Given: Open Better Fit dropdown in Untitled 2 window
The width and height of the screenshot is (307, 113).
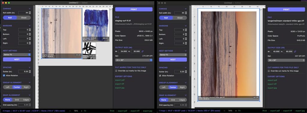Looking at the screenshot, I should [17, 55].
